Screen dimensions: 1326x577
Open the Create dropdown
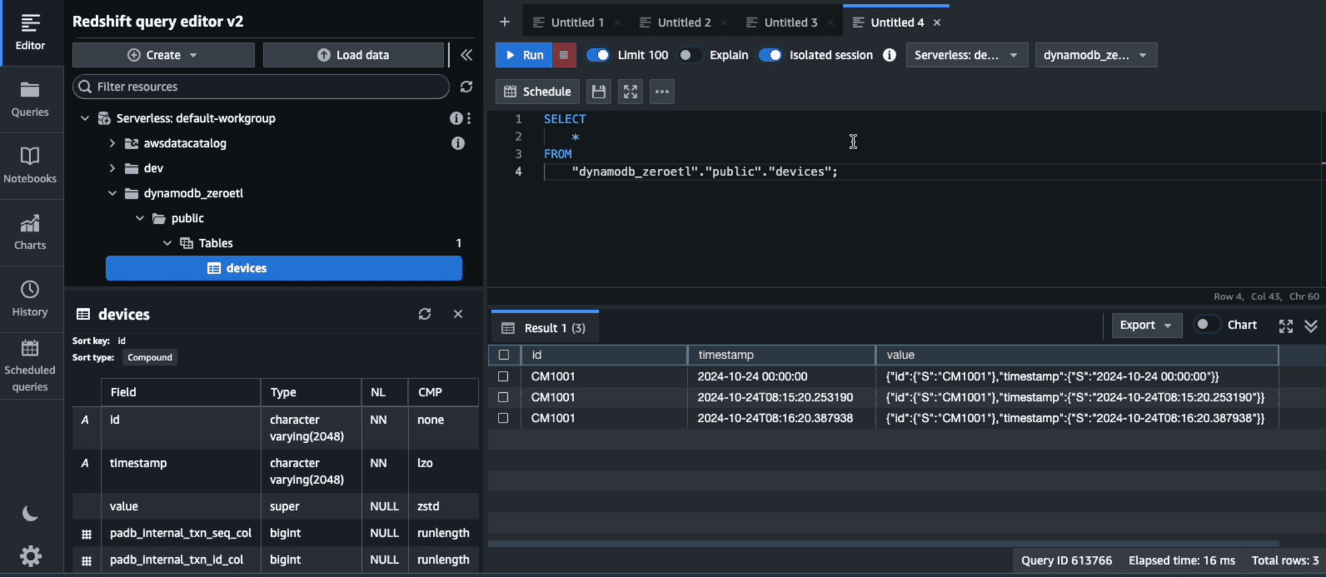[x=163, y=55]
